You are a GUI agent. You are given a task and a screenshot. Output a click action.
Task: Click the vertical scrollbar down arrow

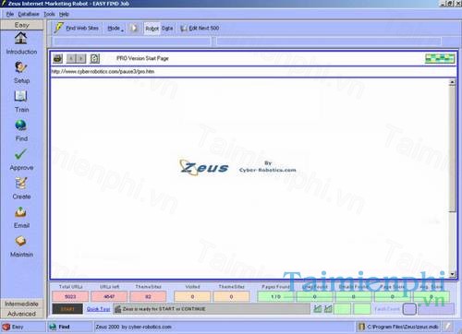[x=452, y=274]
